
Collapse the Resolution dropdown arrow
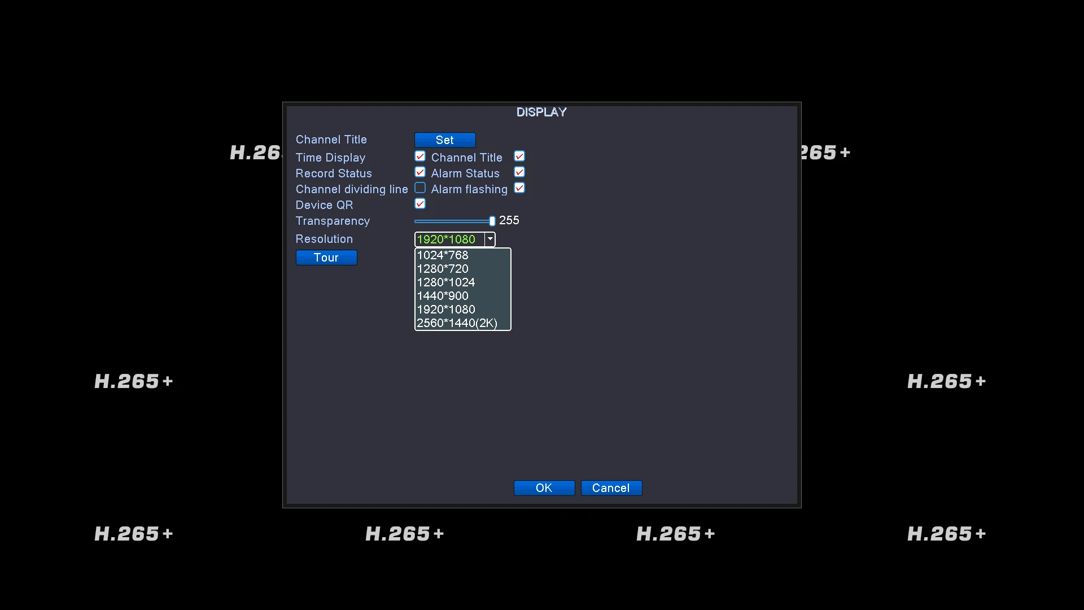tap(490, 239)
